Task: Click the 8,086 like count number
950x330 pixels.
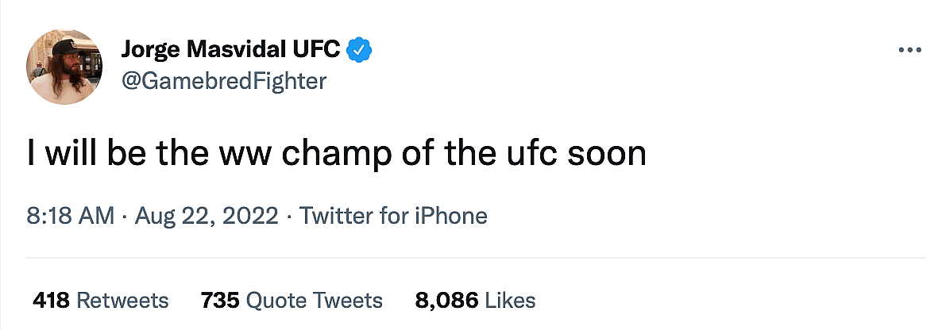Action: pyautogui.click(x=446, y=301)
